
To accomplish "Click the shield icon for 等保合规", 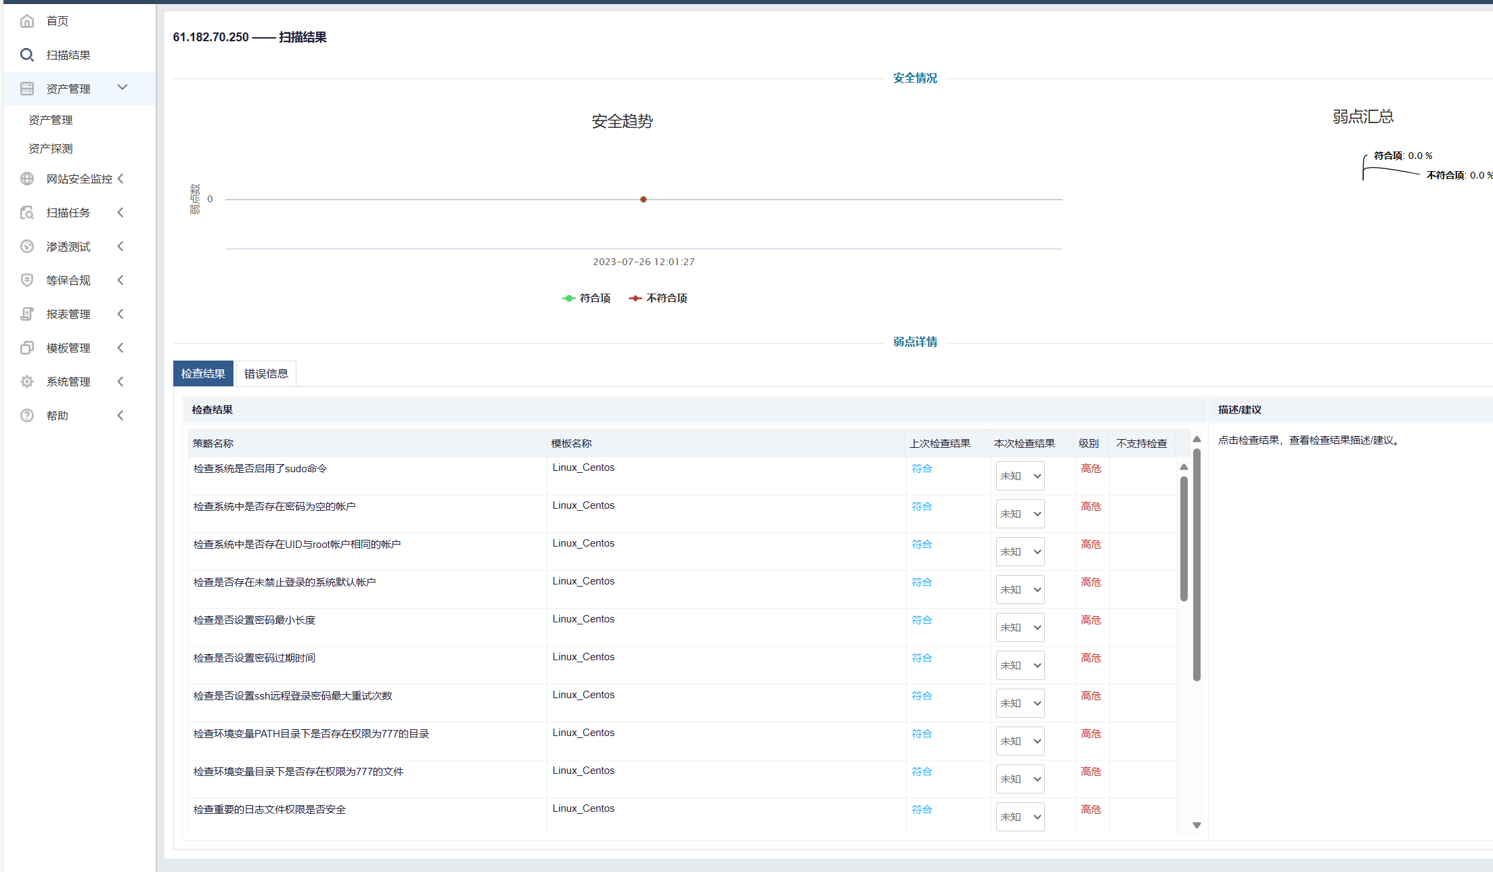I will click(x=27, y=280).
